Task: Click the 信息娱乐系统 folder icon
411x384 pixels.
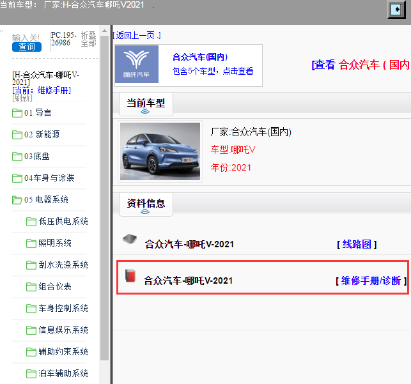Action: tap(31, 330)
